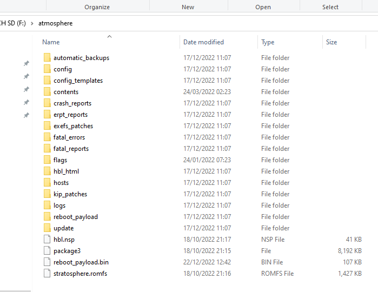
Task: Click the update folder icon
Action: coord(47,228)
